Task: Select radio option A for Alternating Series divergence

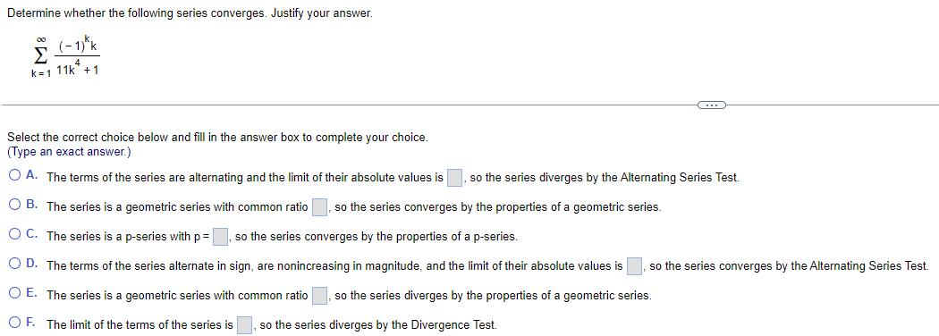Action: pyautogui.click(x=14, y=177)
